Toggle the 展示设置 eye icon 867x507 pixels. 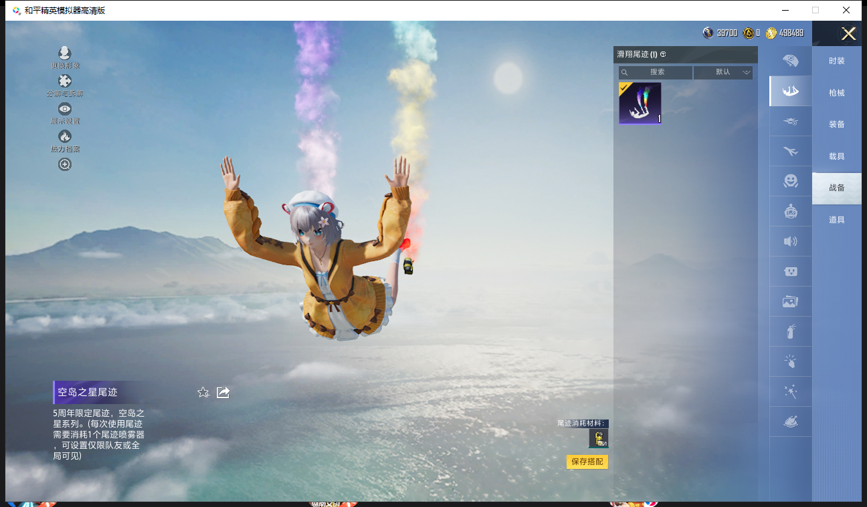65,109
